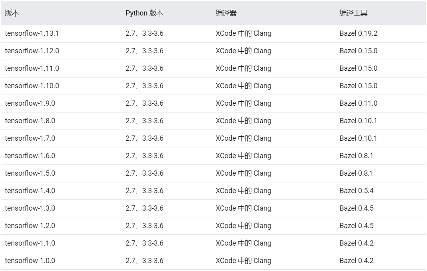Screen dimensions: 427x271
Task: Select the 编译器 column header
Action: pyautogui.click(x=226, y=13)
